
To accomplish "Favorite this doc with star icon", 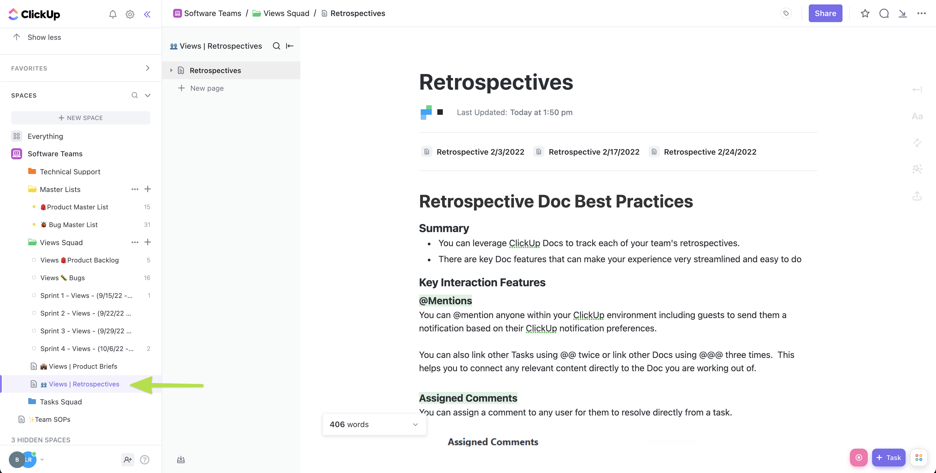I will pyautogui.click(x=865, y=14).
